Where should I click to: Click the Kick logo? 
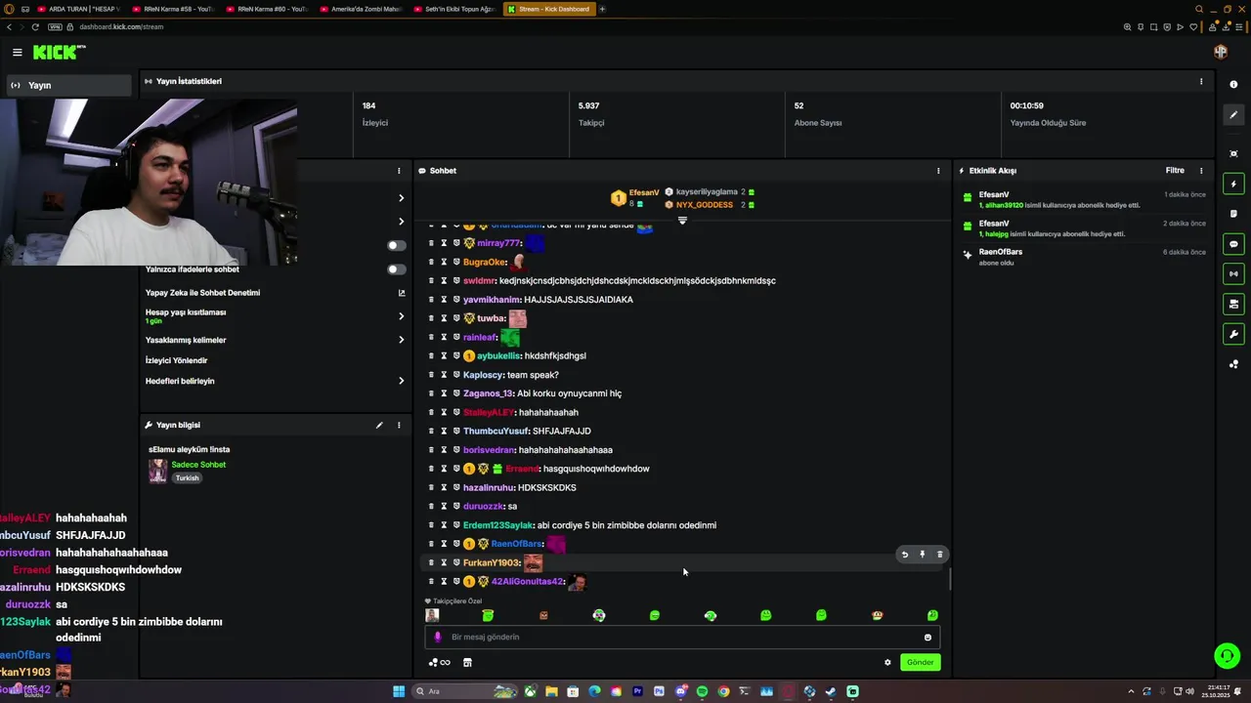(59, 53)
